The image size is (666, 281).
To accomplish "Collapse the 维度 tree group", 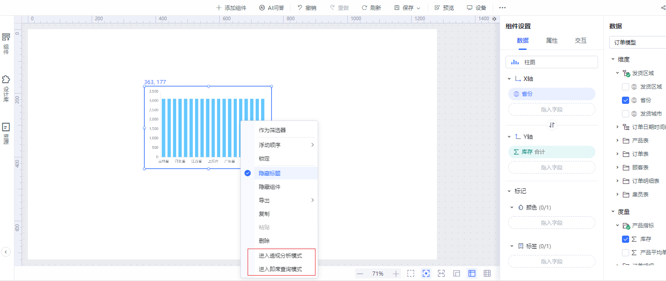I will [x=613, y=59].
